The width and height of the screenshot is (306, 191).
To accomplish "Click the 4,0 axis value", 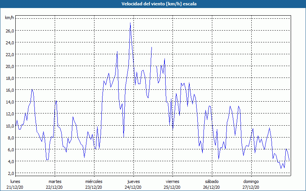I will click(x=11, y=162).
